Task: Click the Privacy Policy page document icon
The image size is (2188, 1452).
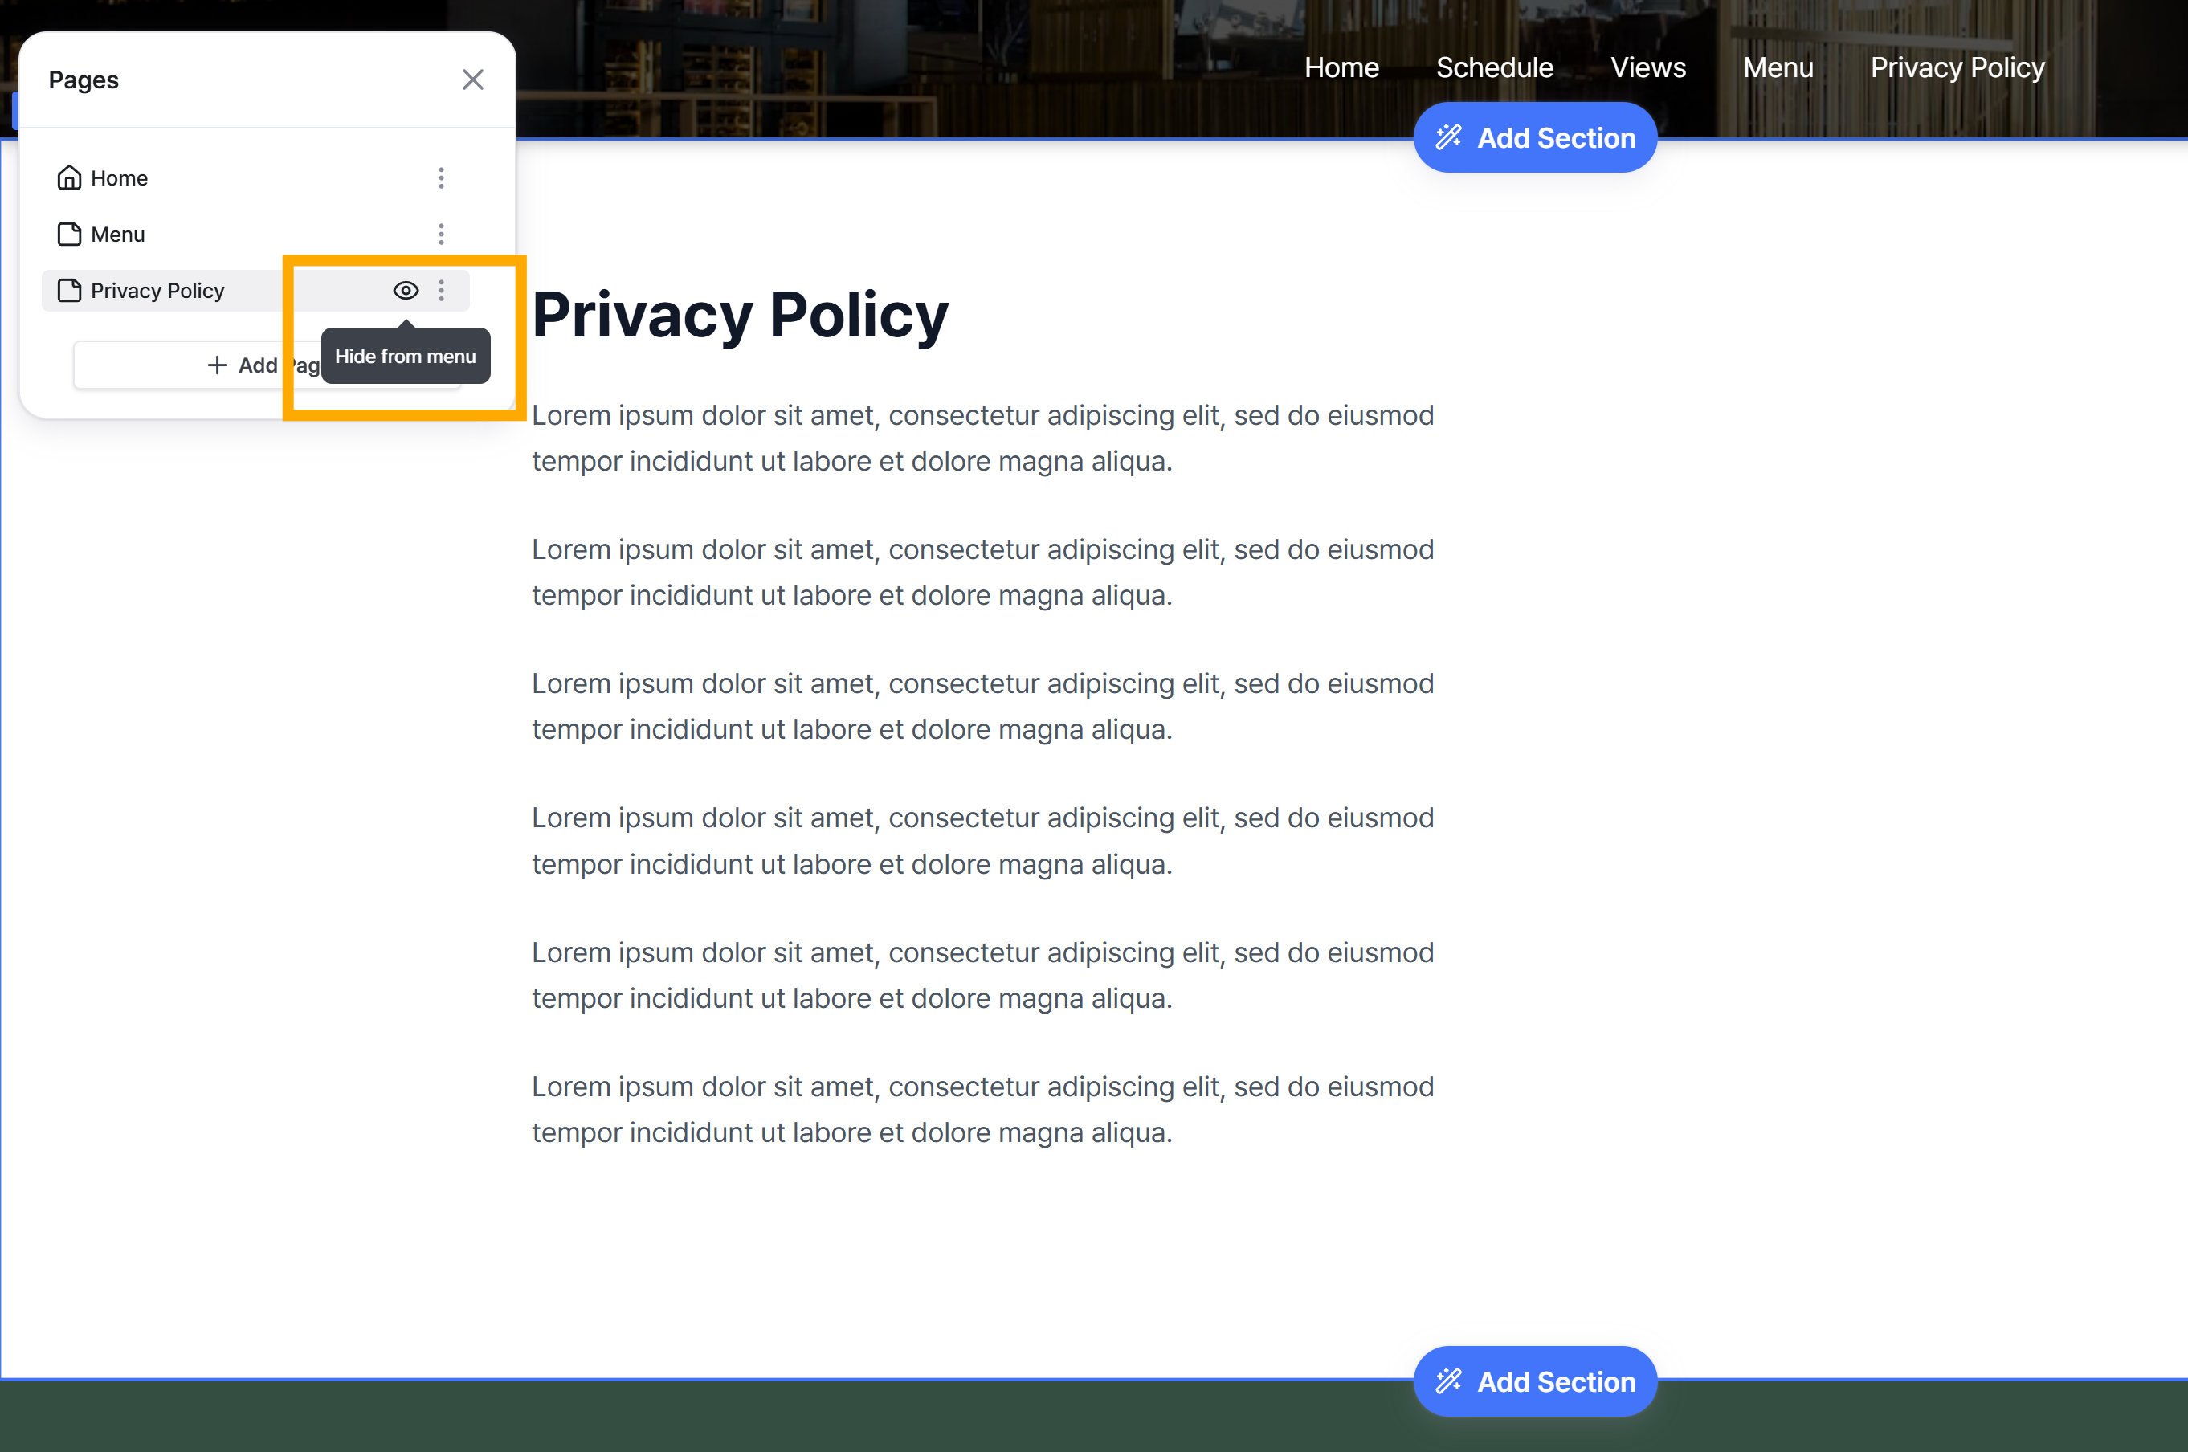Action: (69, 291)
